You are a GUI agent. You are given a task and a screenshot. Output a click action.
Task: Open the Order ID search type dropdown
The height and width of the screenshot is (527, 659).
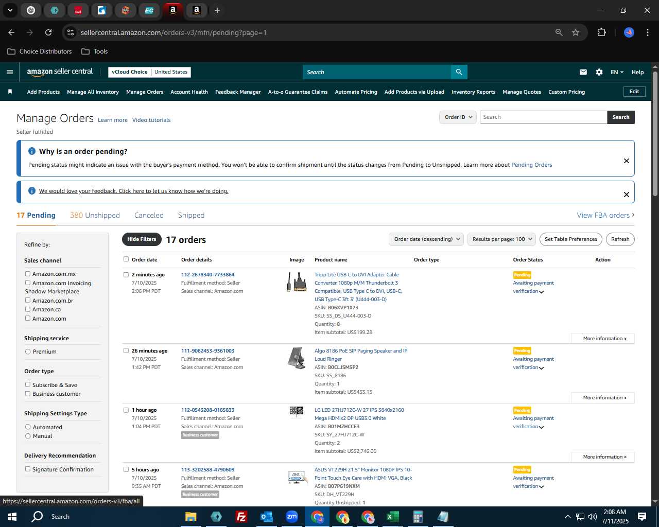[458, 117]
